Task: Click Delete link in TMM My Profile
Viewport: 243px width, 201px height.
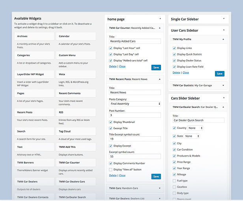Action: point(176,73)
